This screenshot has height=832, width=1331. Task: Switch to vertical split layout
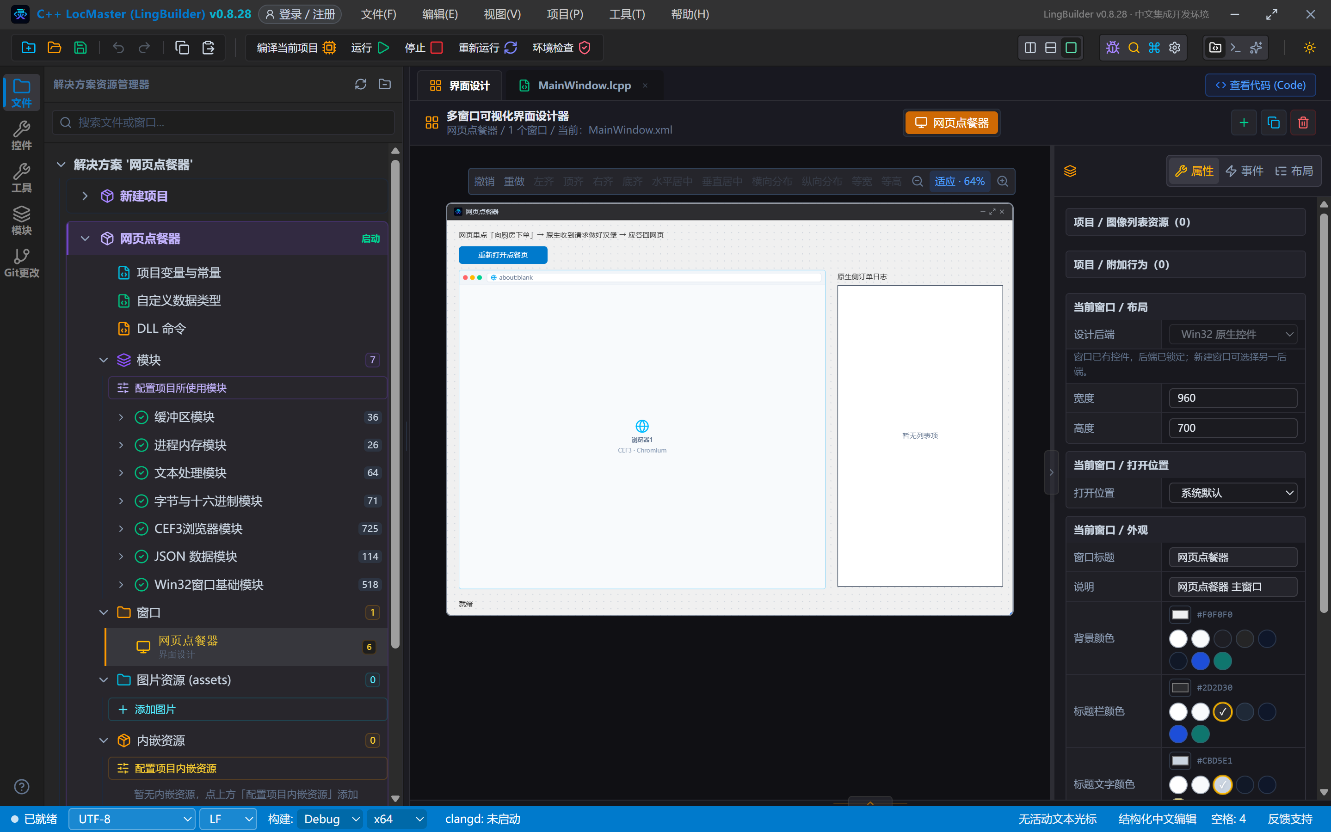[1030, 48]
